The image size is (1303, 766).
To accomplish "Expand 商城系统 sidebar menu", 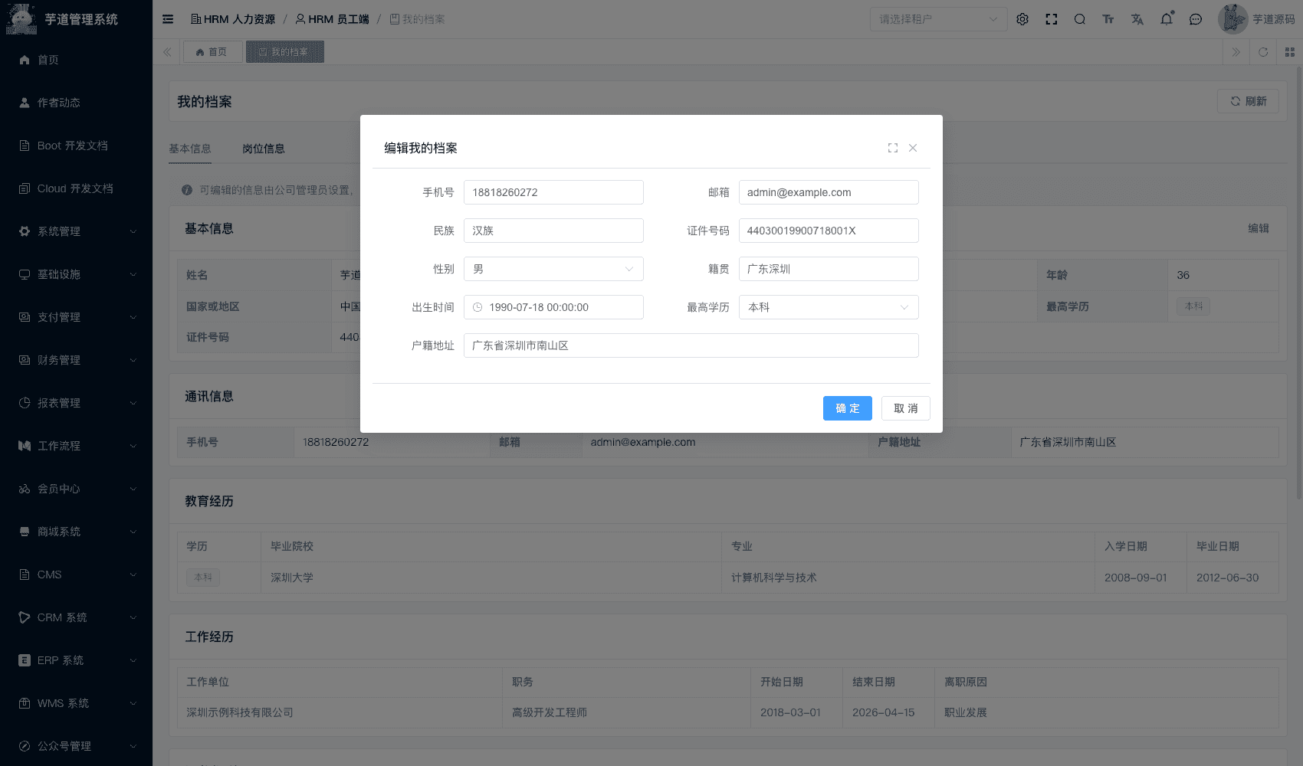I will pyautogui.click(x=77, y=532).
